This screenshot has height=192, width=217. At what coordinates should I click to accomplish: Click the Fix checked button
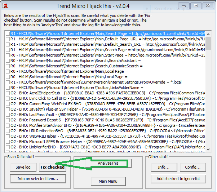(53, 167)
